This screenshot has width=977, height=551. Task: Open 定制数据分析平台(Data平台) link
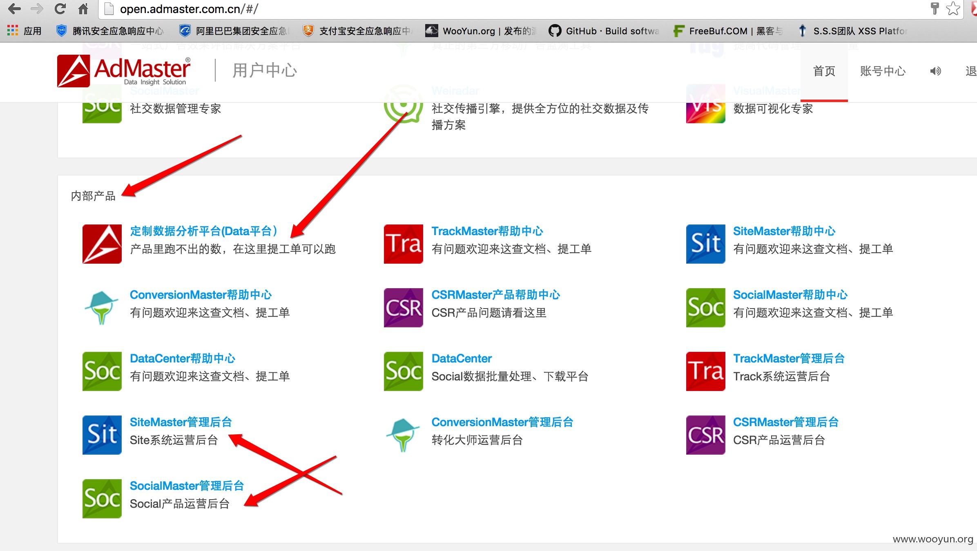[204, 231]
